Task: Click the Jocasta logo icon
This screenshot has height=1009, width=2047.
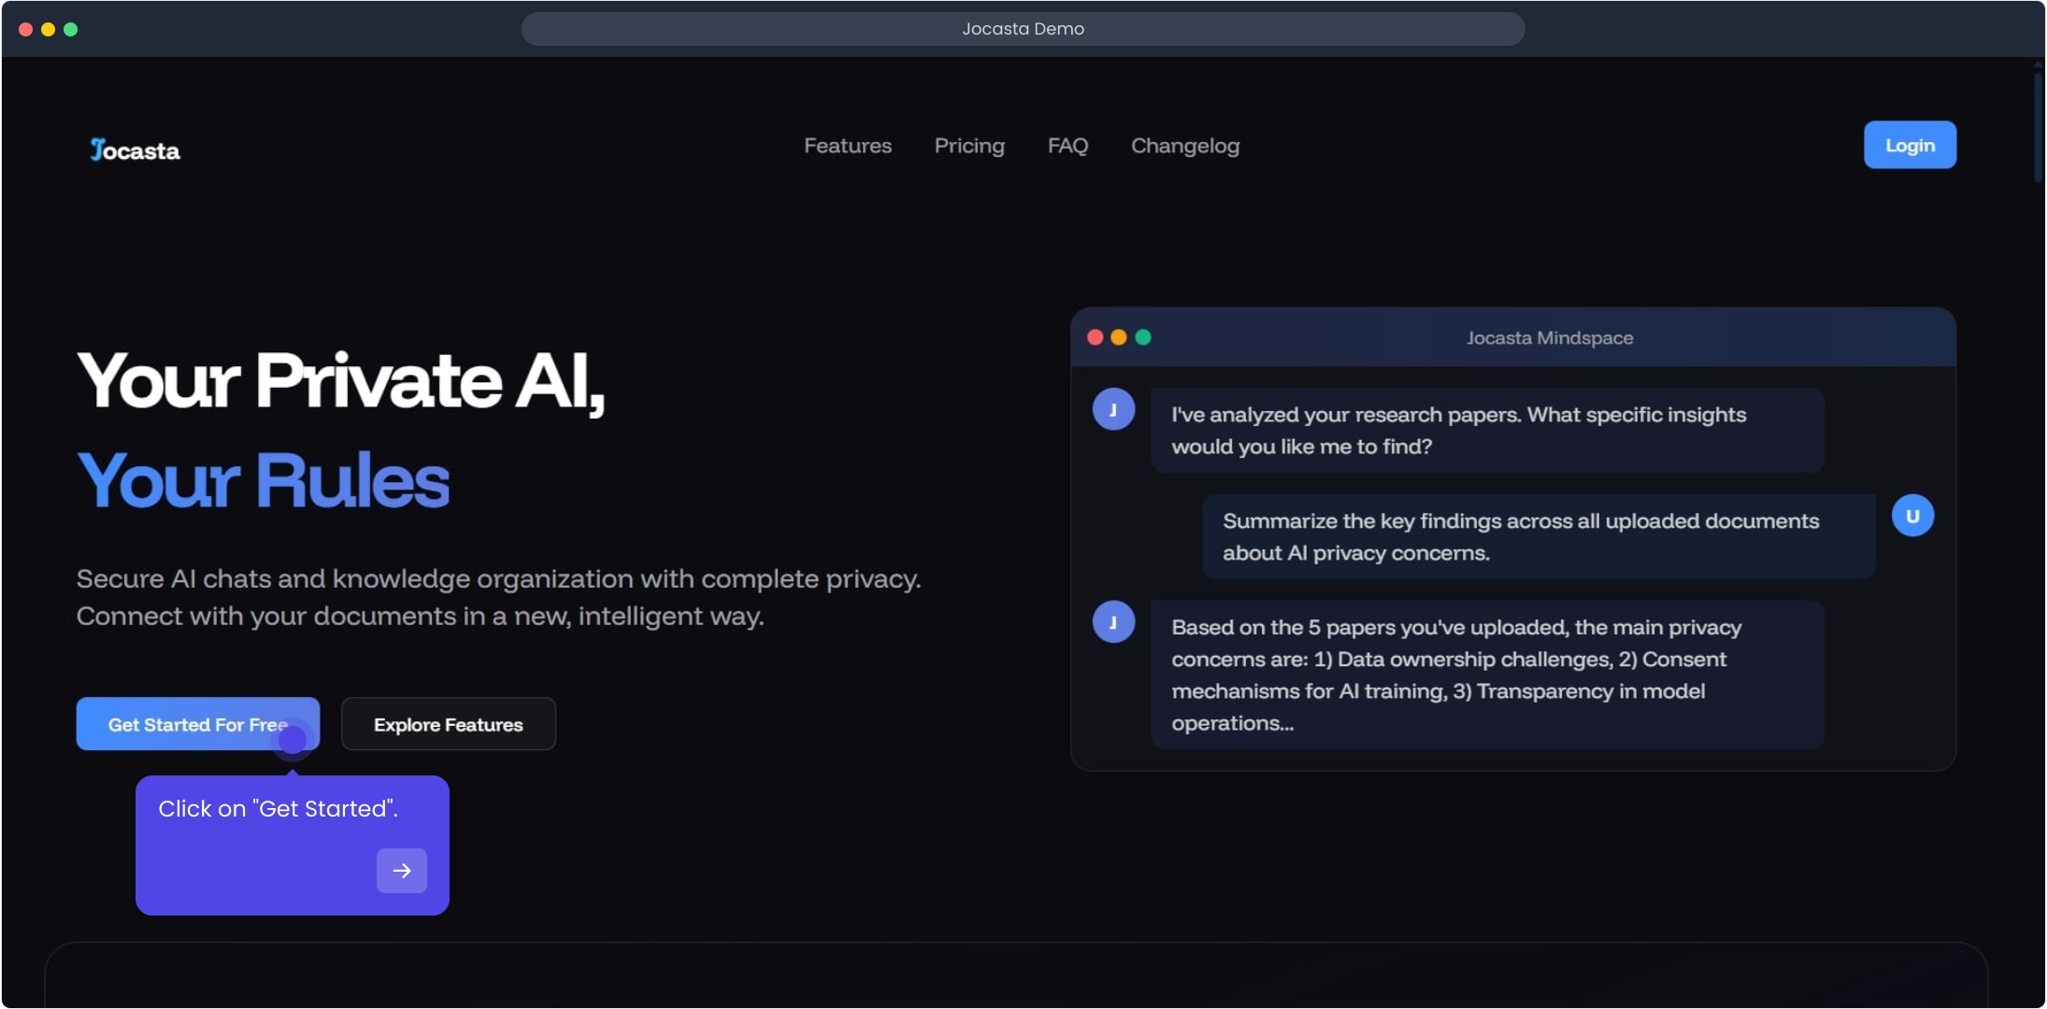Action: click(x=100, y=148)
